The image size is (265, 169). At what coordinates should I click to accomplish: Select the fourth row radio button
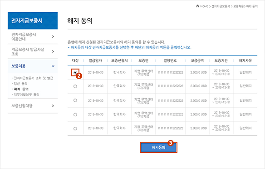(75, 114)
